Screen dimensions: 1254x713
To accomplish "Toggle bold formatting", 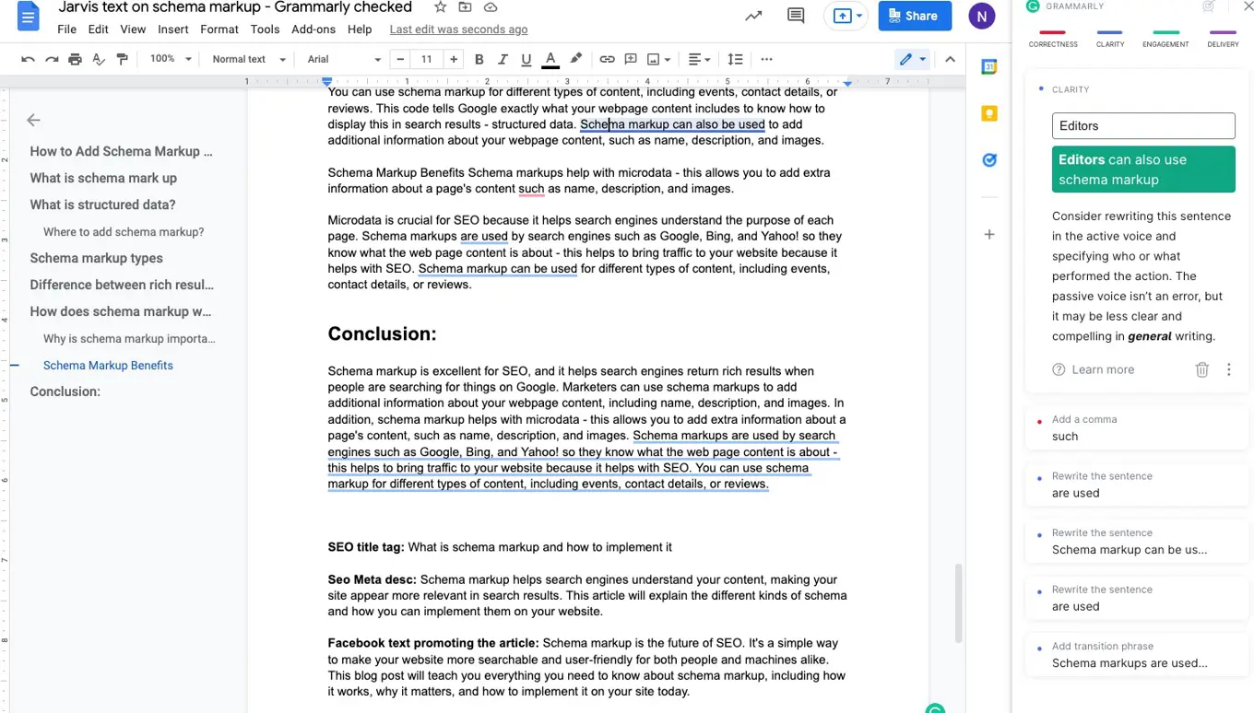I will (x=479, y=59).
